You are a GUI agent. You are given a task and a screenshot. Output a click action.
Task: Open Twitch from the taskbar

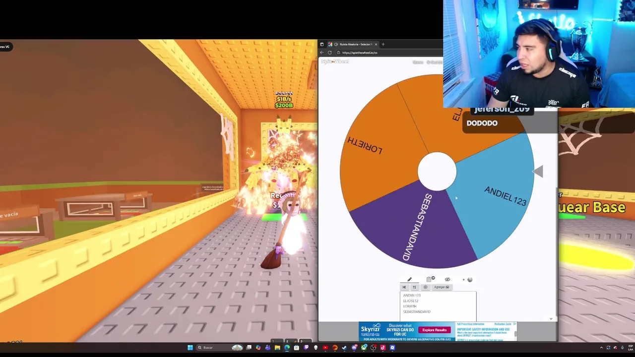(x=306, y=348)
